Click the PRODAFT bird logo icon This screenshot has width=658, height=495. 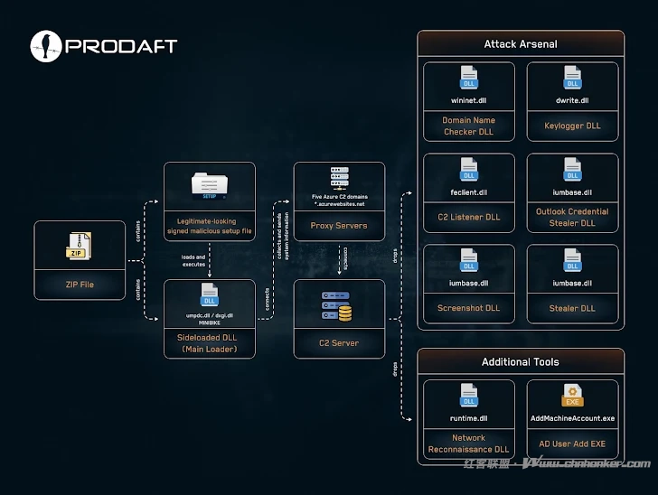click(45, 46)
